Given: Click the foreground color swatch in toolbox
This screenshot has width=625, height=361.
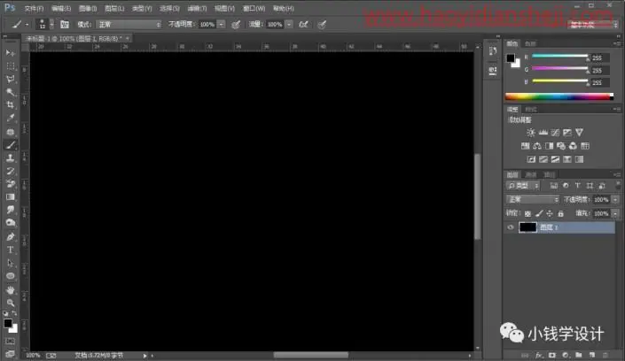Looking at the screenshot, I should (x=8, y=323).
